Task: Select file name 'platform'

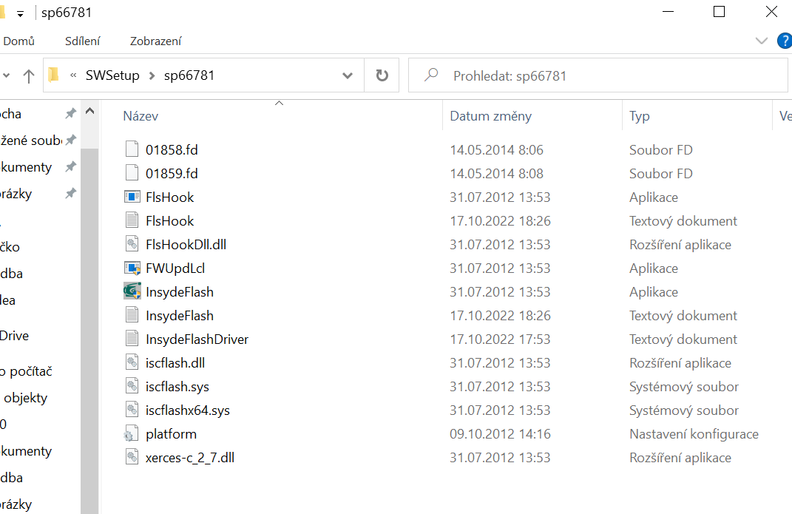Action: click(x=171, y=434)
